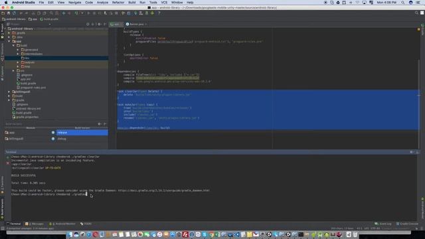The width and height of the screenshot is (425, 239).
Task: Expand the src folder under app
Action: click(x=13, y=71)
